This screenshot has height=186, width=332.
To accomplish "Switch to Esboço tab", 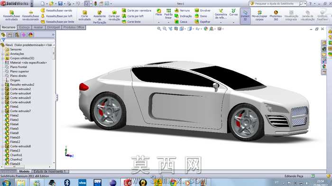I will coord(24,28).
